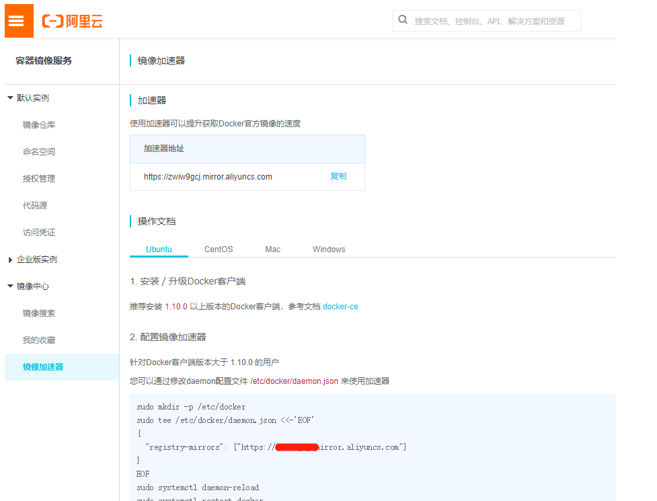Collapse the 镜像中心 section arrow
This screenshot has height=501, width=657.
click(x=11, y=286)
